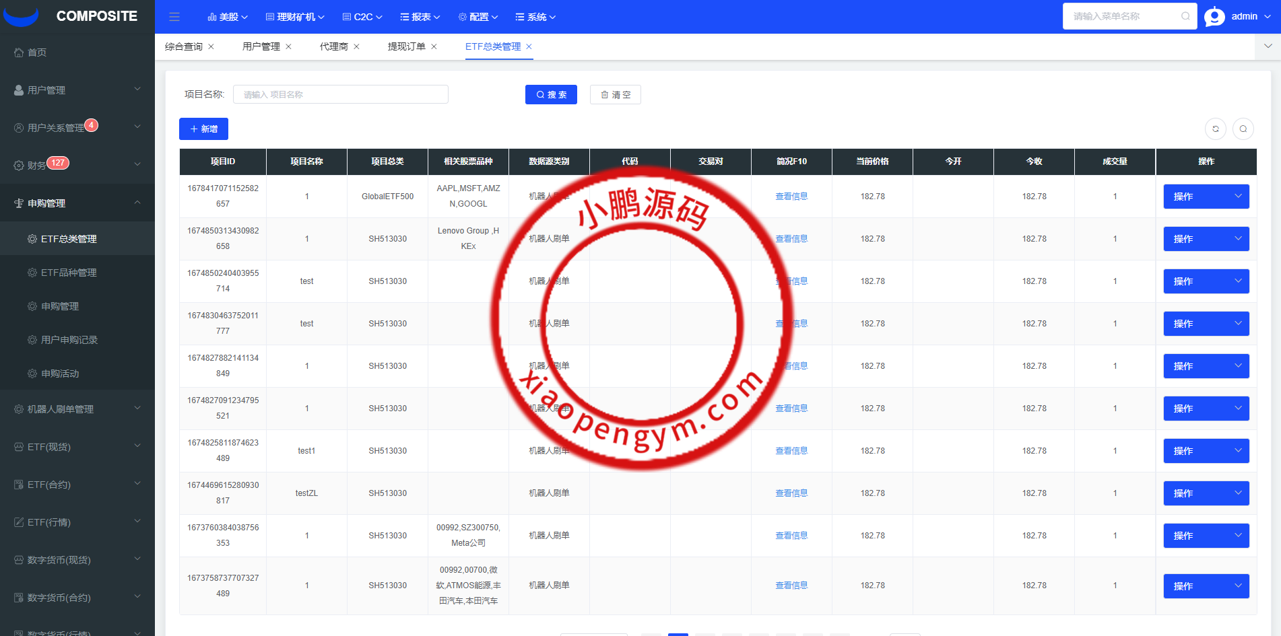Click the 搜索 button
The height and width of the screenshot is (636, 1281).
pyautogui.click(x=551, y=95)
